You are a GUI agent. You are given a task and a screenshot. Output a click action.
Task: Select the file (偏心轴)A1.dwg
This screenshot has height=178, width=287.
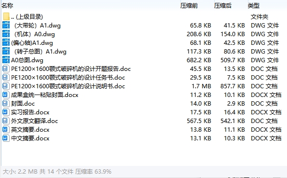click(32, 43)
